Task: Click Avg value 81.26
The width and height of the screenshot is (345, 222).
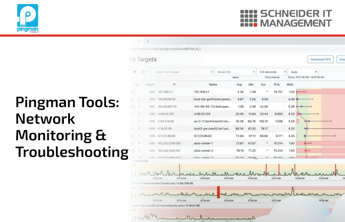Action: coord(240,121)
